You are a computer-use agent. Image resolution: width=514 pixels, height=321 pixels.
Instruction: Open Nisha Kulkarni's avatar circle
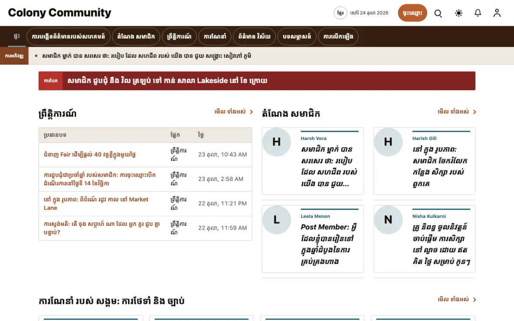388,220
